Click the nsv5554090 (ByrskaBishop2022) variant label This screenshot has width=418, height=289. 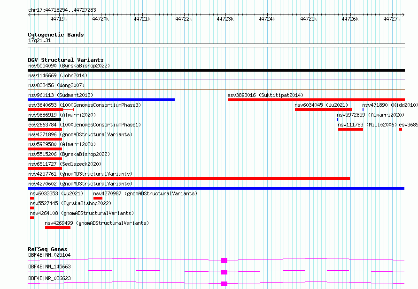click(69, 66)
